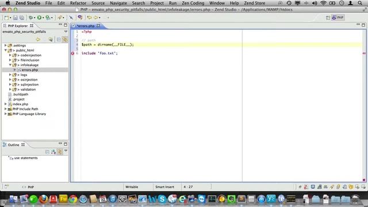Screen dimensions: 368x207
Task: Minimize the PHP Explorer panel
Action: click(x=60, y=25)
